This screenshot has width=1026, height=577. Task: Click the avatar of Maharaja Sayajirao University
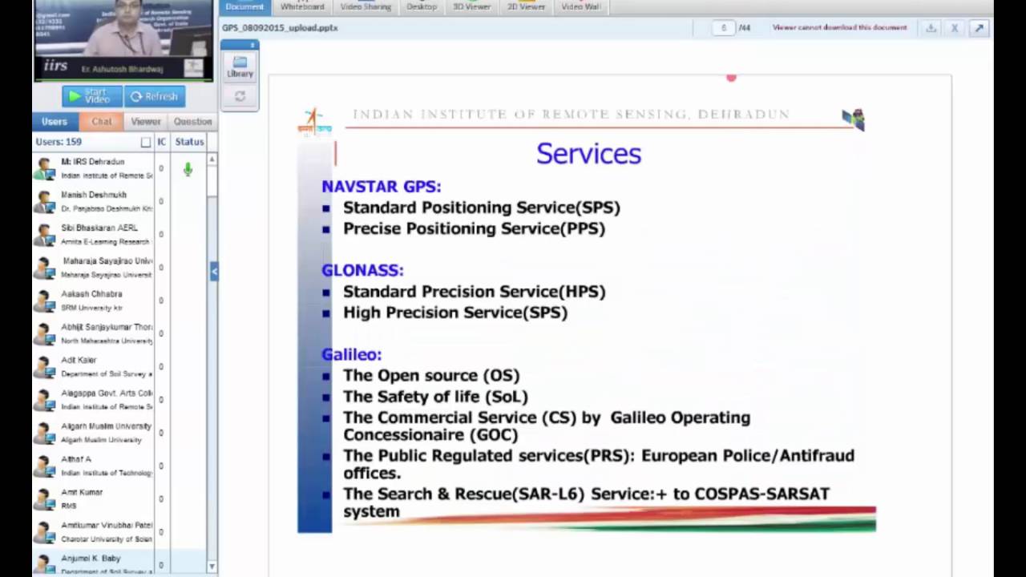[45, 268]
